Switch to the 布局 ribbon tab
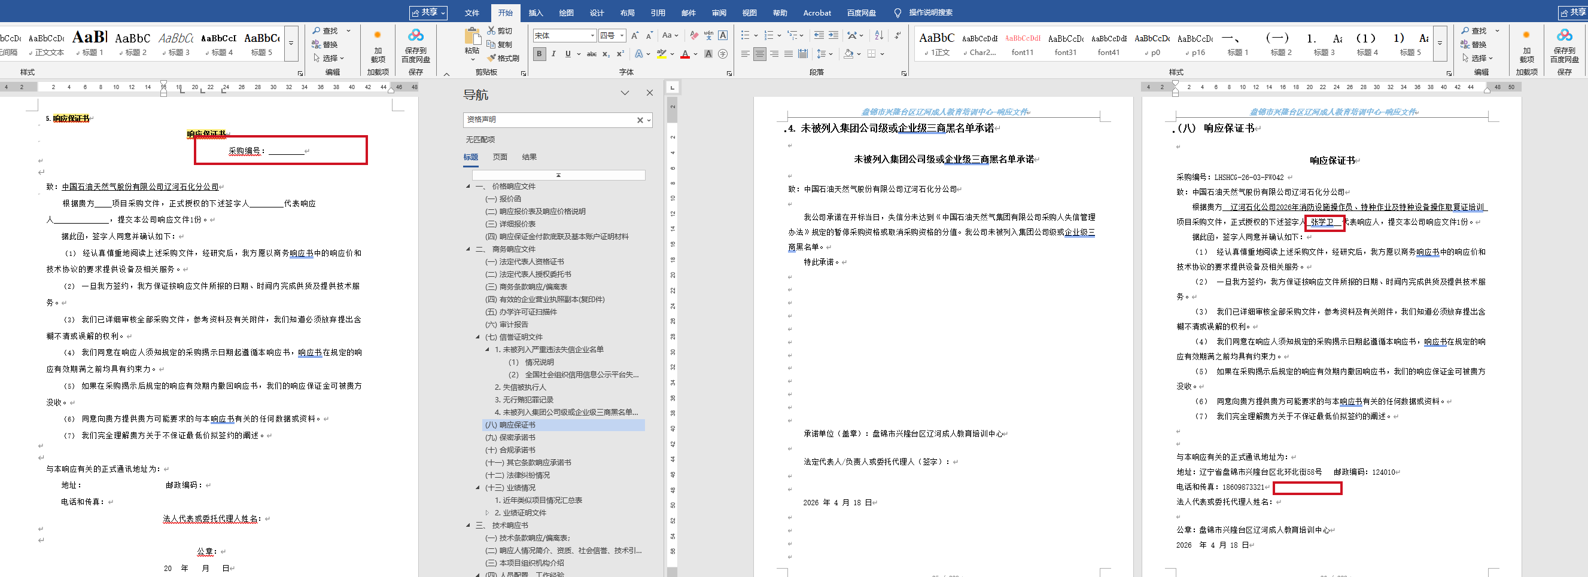 [x=627, y=13]
